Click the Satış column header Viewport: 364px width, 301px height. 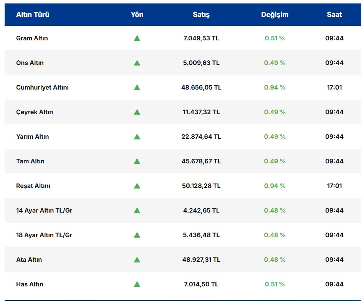pos(201,15)
